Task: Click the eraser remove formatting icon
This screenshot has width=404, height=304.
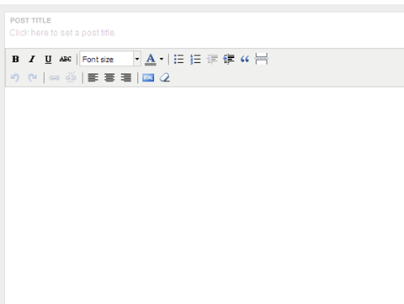Action: (x=165, y=77)
